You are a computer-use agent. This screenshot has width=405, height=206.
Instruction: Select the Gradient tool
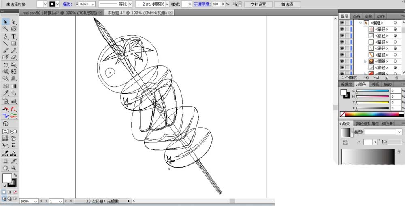pos(14,86)
